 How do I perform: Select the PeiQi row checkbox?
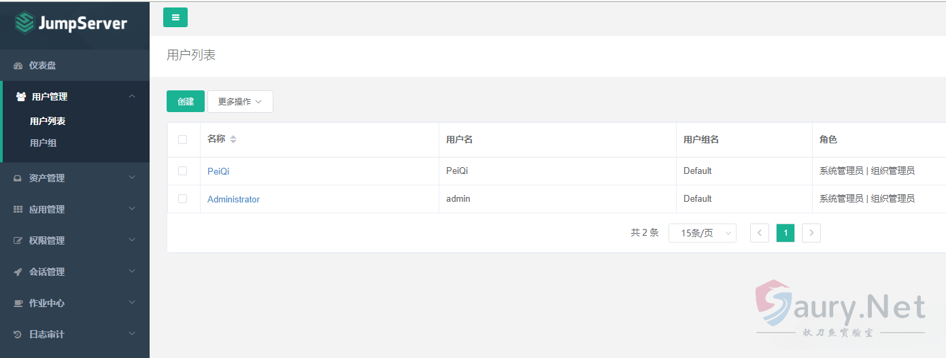coord(182,171)
